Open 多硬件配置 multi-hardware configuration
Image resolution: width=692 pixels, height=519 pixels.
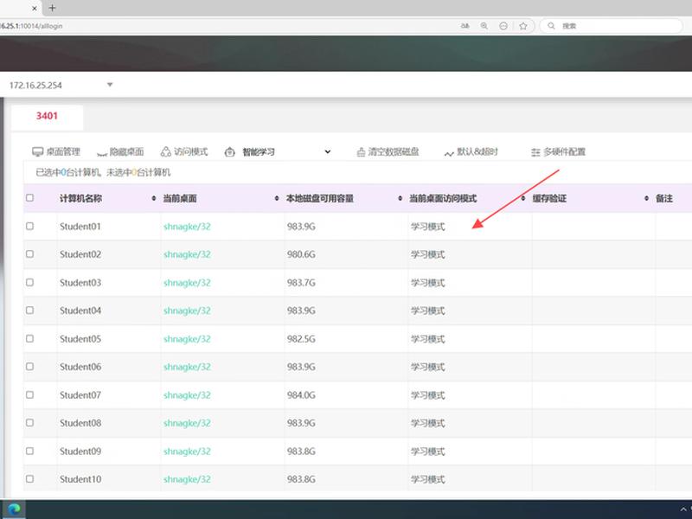pos(558,152)
